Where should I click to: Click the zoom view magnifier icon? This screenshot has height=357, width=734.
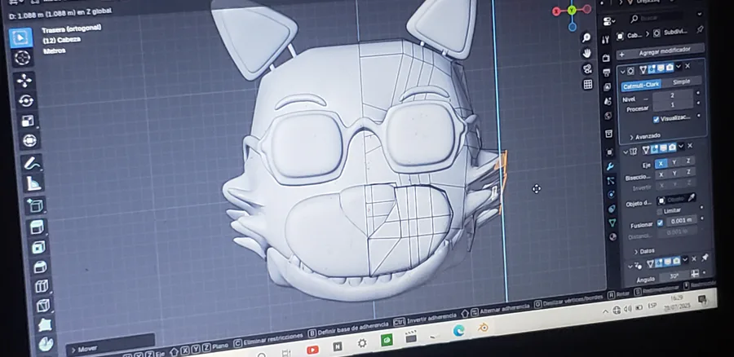tap(586, 37)
